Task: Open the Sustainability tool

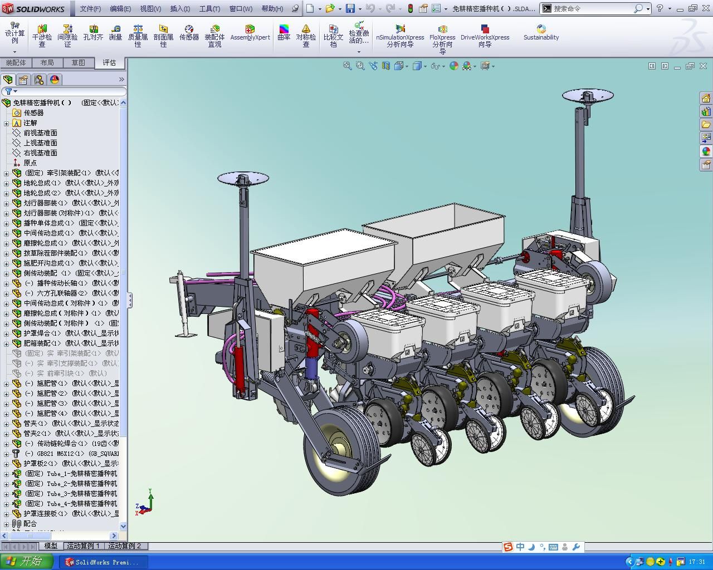Action: [541, 33]
